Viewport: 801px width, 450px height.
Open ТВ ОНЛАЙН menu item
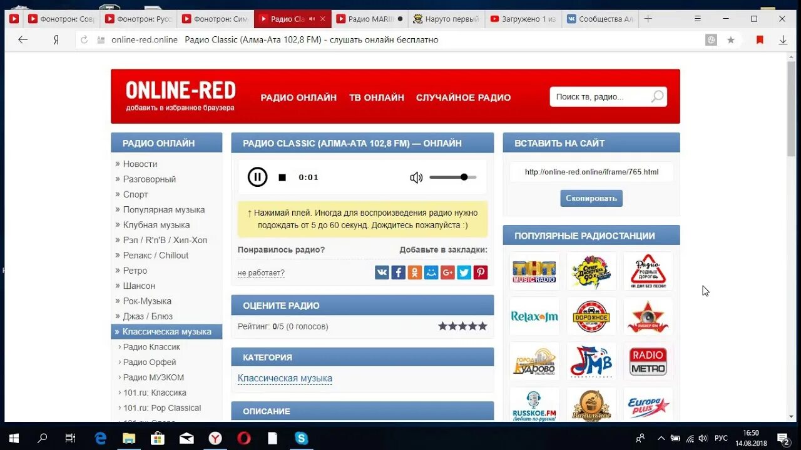click(377, 97)
